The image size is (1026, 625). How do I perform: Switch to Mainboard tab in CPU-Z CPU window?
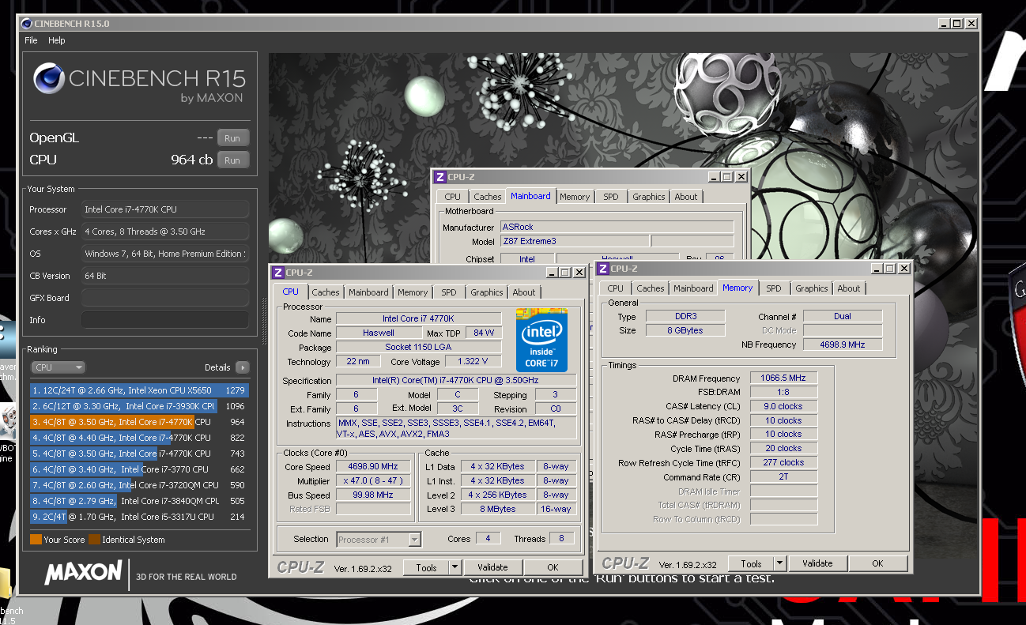368,292
